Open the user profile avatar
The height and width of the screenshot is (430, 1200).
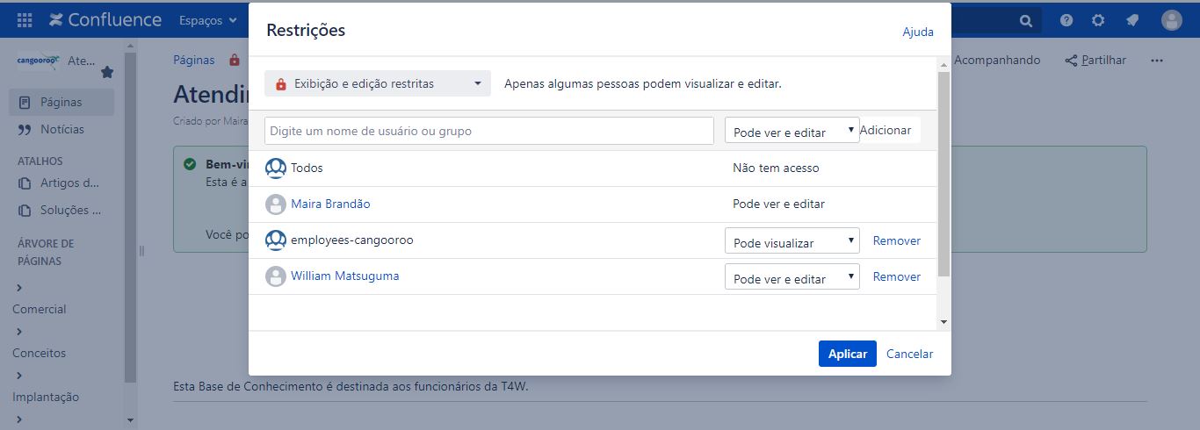click(x=1172, y=20)
